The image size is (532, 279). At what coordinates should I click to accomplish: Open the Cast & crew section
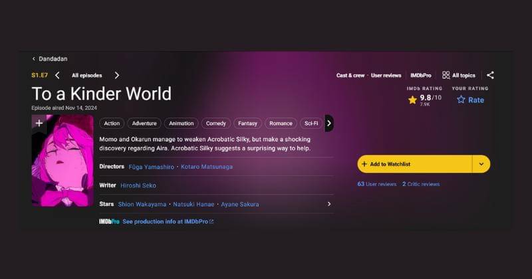click(350, 76)
